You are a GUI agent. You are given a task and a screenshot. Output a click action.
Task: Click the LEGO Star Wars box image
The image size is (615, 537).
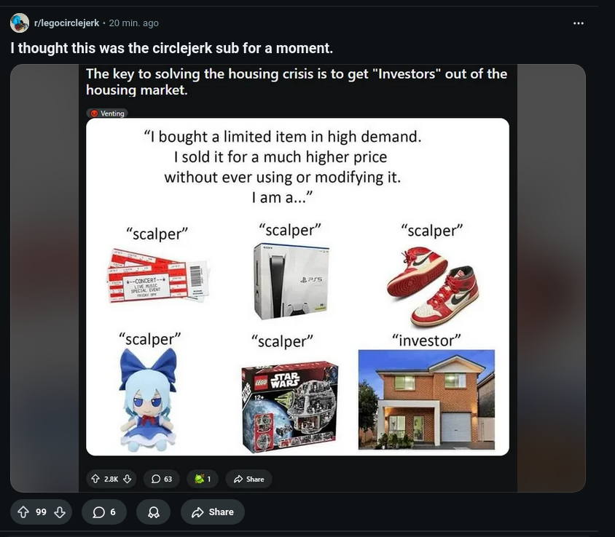pyautogui.click(x=290, y=407)
